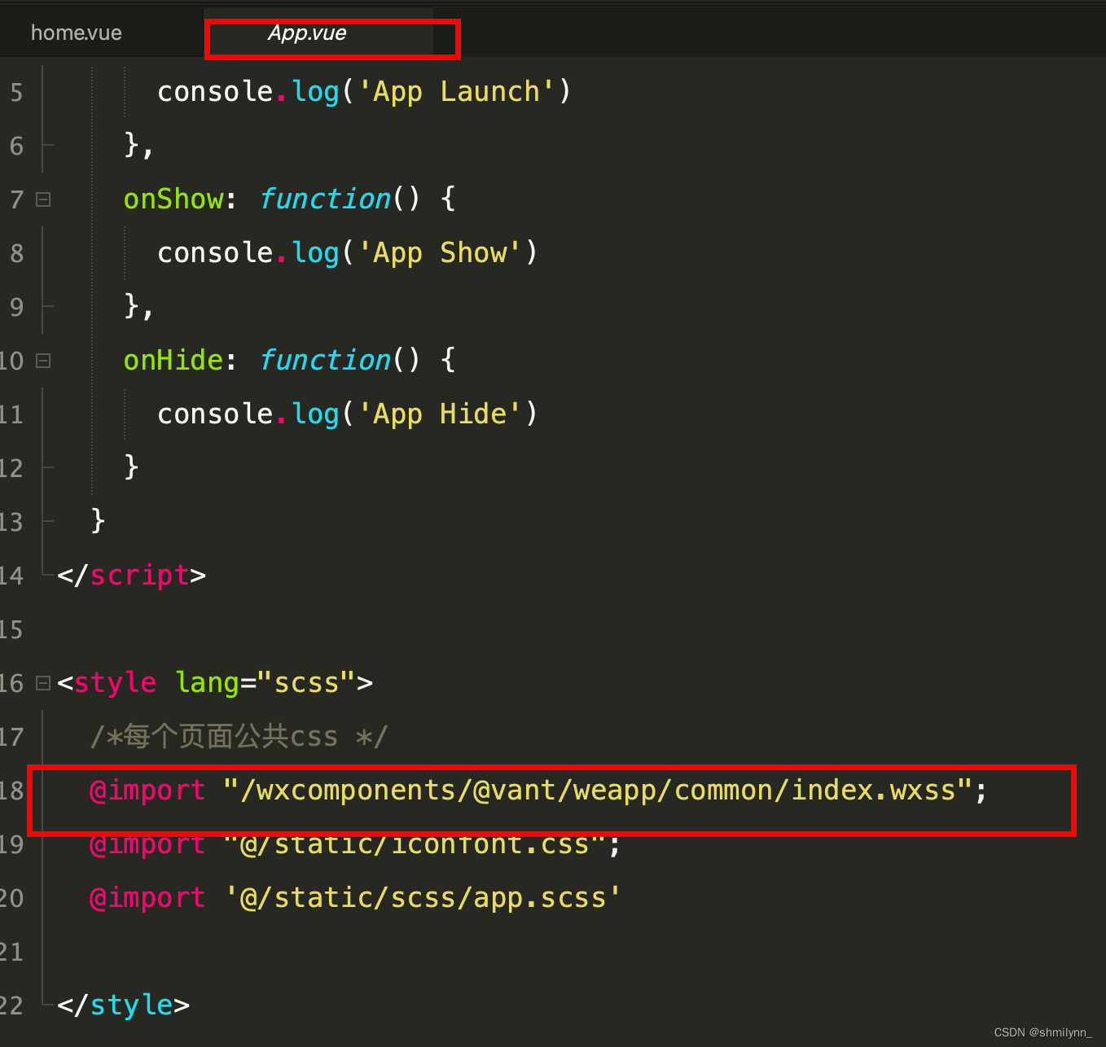The height and width of the screenshot is (1047, 1106).
Task: Click the app.scss import path
Action: pyautogui.click(x=423, y=898)
